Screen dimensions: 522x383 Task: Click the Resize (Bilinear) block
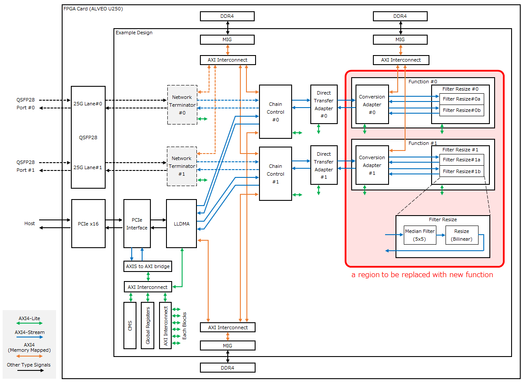[x=462, y=235]
